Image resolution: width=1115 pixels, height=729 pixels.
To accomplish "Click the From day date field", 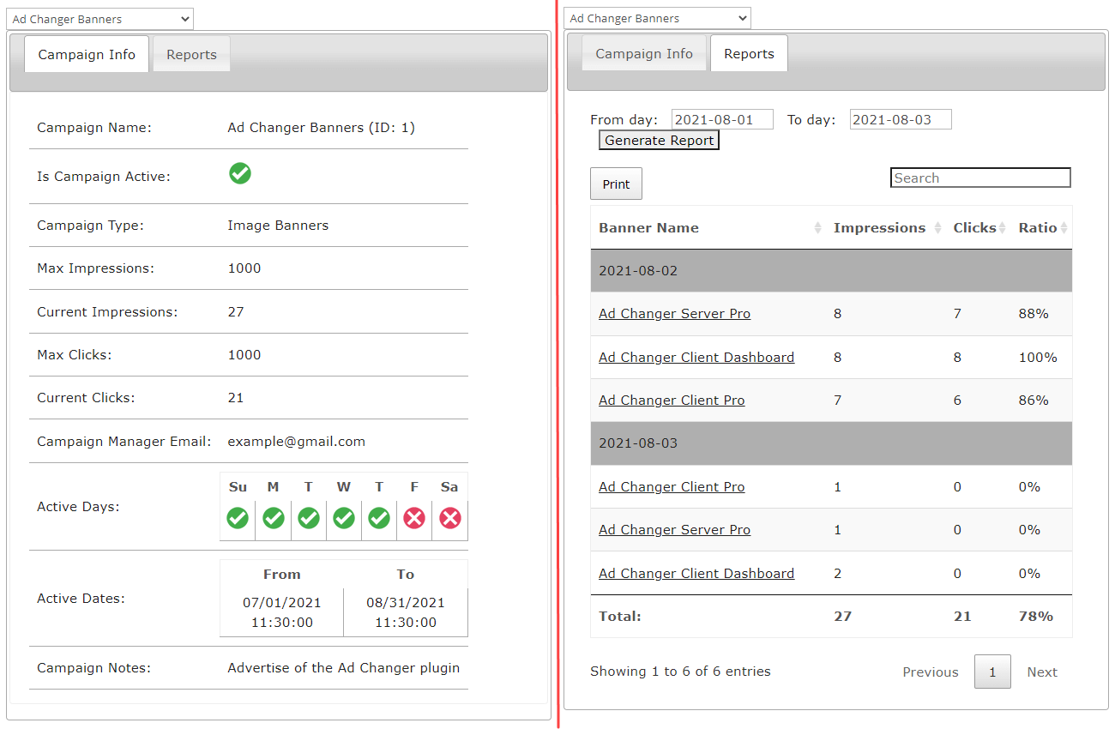I will [x=722, y=119].
